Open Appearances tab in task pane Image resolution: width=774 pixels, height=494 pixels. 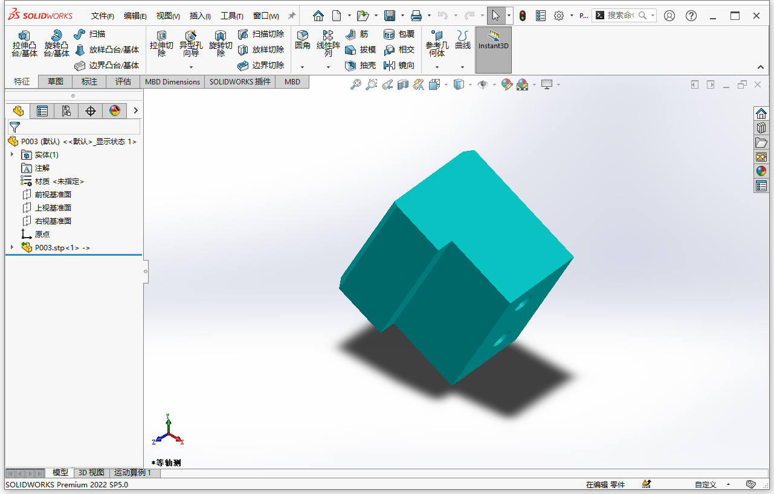pyautogui.click(x=761, y=171)
